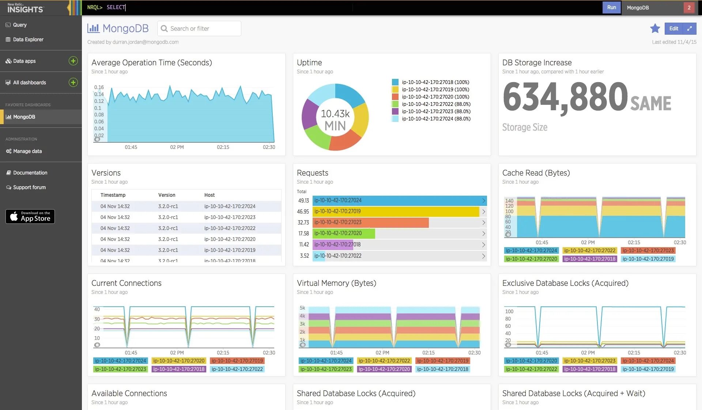Expand the ip-10-10-42-170:27023 requests row chevron

coord(483,222)
